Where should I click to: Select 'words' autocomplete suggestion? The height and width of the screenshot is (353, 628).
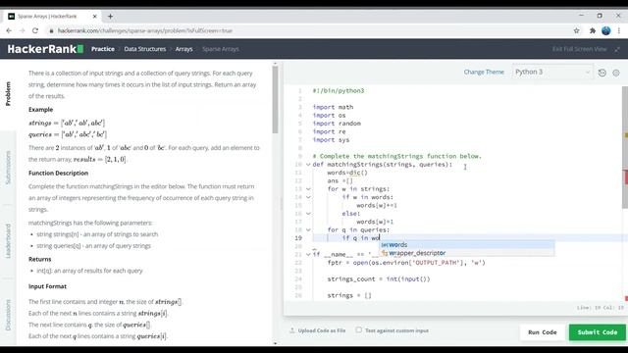point(467,244)
